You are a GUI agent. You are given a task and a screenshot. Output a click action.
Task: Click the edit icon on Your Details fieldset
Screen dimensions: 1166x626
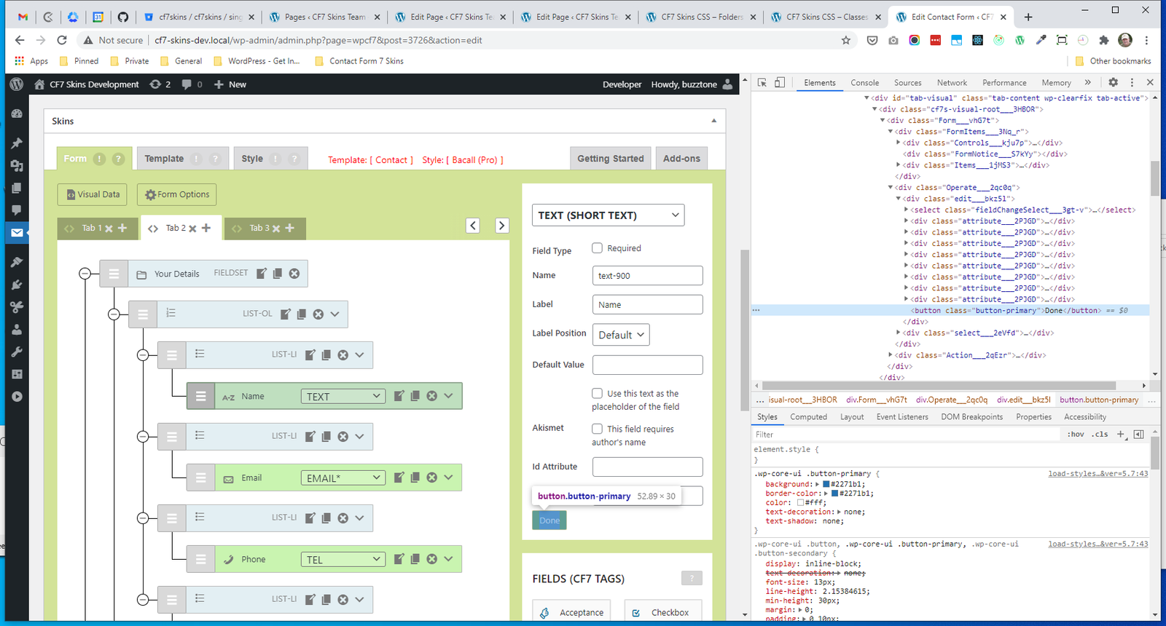(x=262, y=274)
